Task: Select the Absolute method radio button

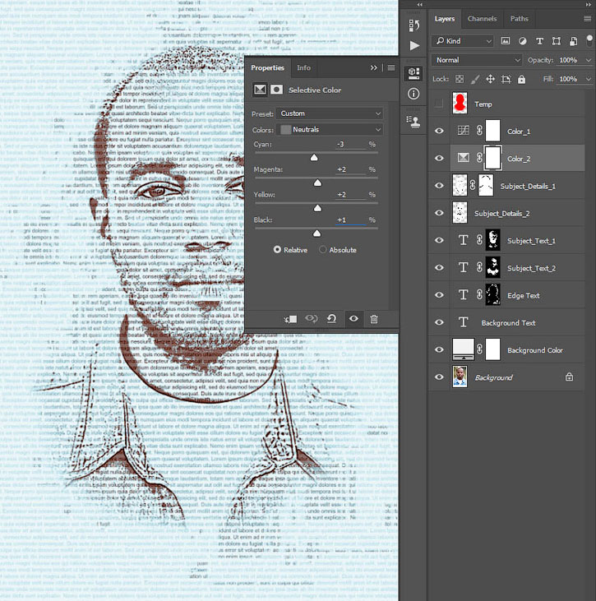Action: click(x=323, y=249)
